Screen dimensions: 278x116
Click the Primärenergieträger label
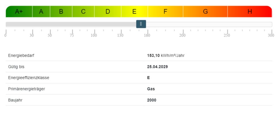tap(26, 89)
